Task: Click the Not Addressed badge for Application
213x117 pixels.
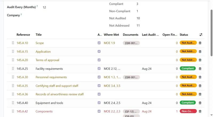Action: [x=188, y=51]
